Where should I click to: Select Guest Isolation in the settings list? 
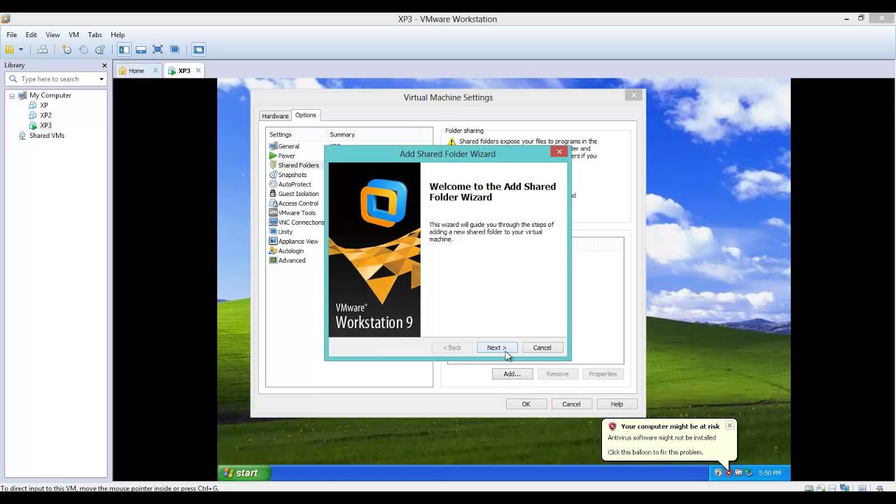298,194
